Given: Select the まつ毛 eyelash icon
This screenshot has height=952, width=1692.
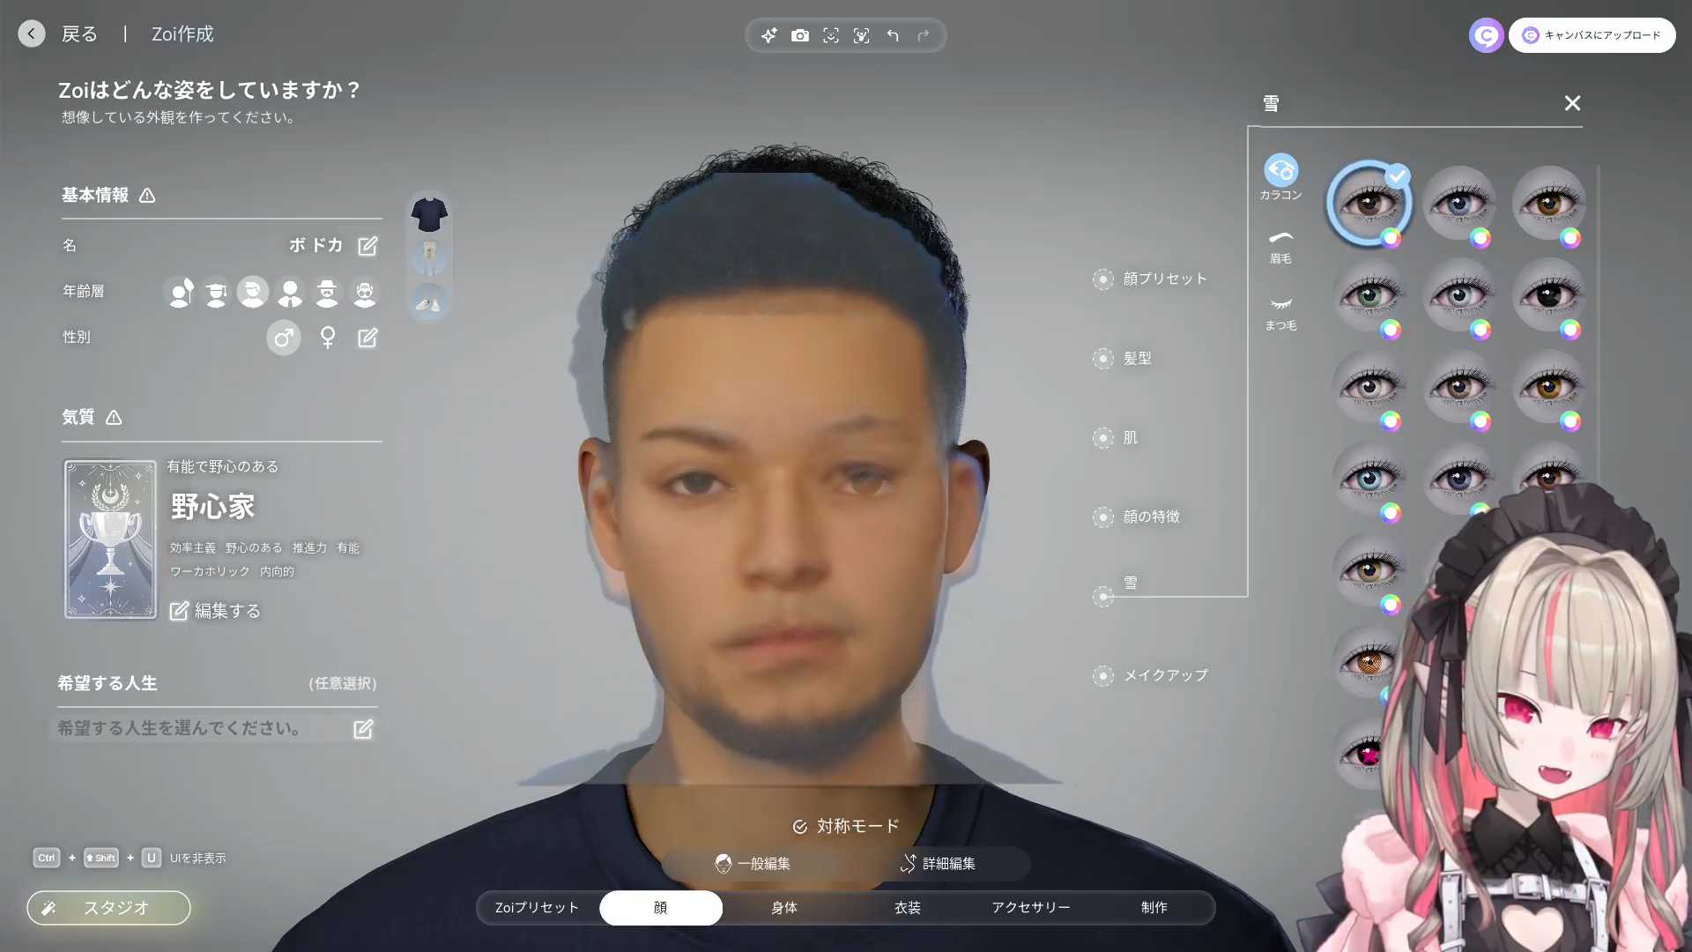Looking at the screenshot, I should 1280,305.
